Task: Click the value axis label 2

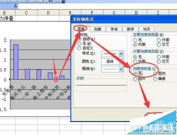Action: coord(5,40)
